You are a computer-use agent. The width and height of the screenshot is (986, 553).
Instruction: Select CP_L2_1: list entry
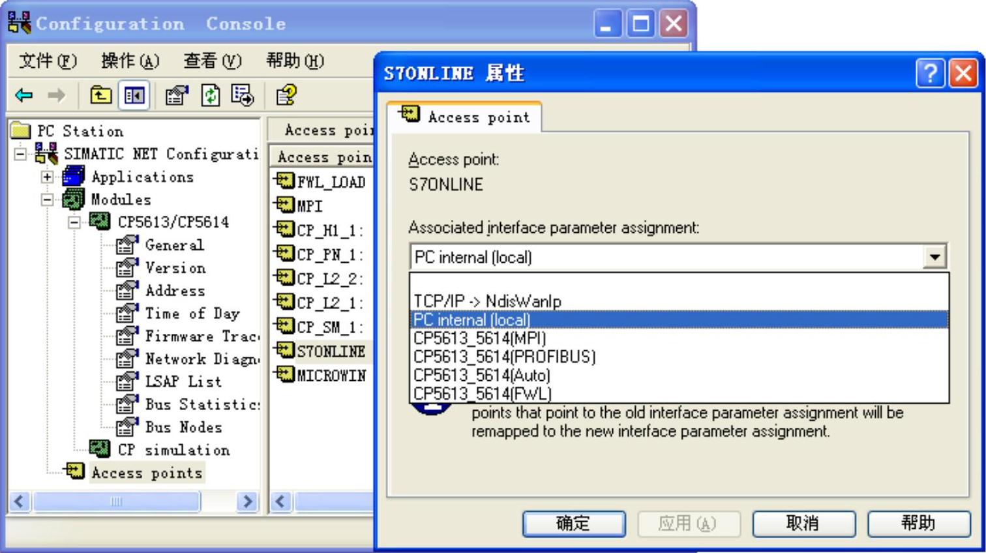click(330, 303)
